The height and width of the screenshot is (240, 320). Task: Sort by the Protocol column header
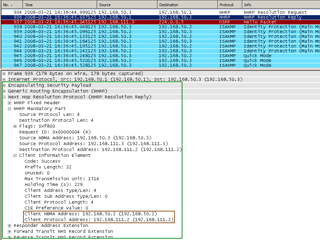coord(230,5)
